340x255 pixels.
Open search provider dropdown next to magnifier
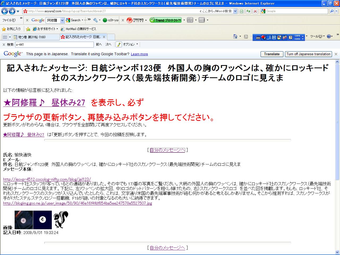pyautogui.click(x=337, y=11)
